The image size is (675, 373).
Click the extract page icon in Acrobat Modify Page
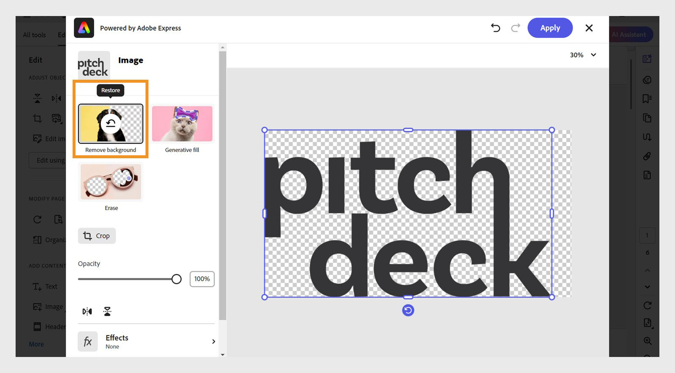point(58,219)
